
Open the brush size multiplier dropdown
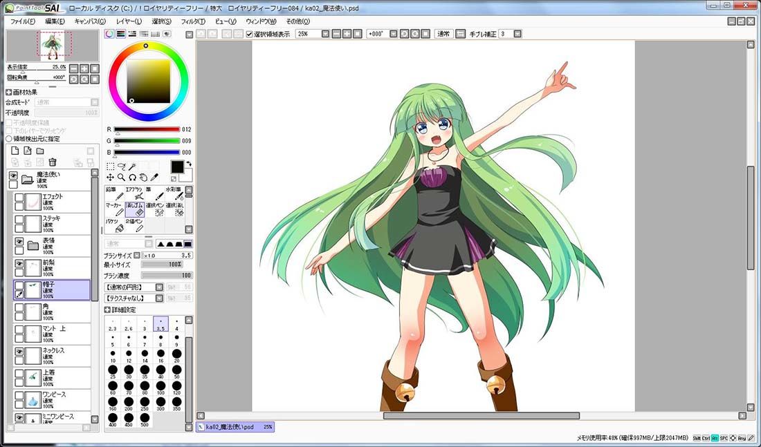[137, 256]
